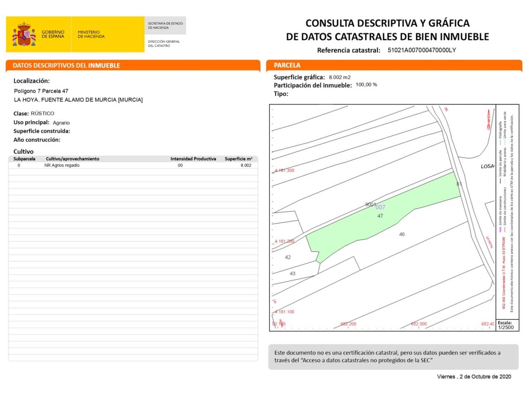This screenshot has width=529, height=397.
Task: Click the 'Cultivo' section heading
Action: click(x=24, y=152)
